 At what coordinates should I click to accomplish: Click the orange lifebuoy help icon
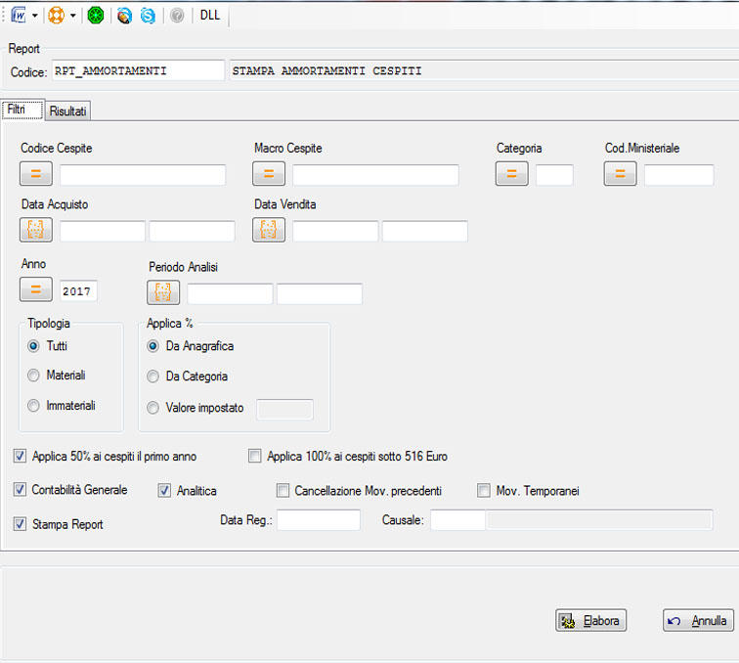(x=56, y=16)
